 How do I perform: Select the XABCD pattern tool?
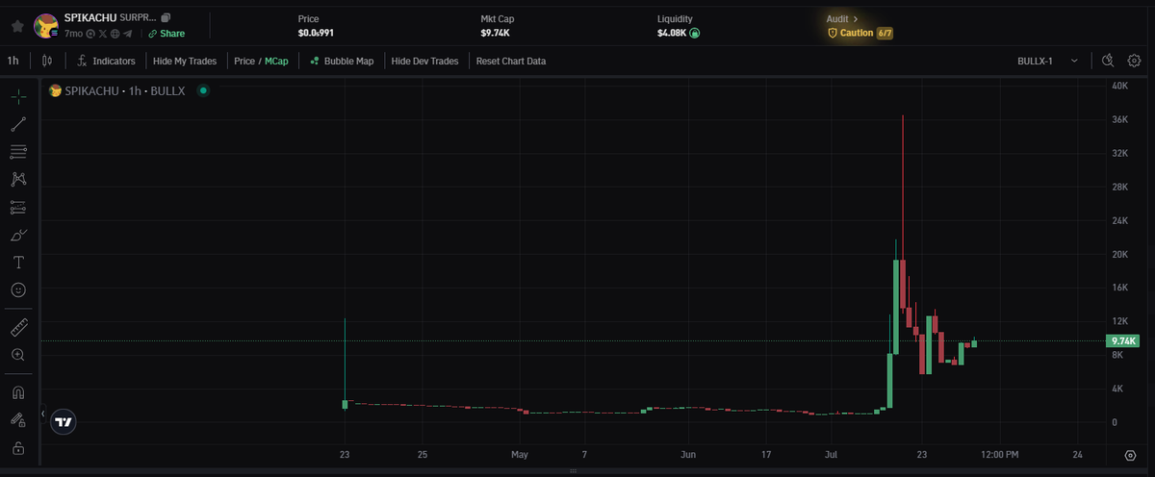point(18,179)
